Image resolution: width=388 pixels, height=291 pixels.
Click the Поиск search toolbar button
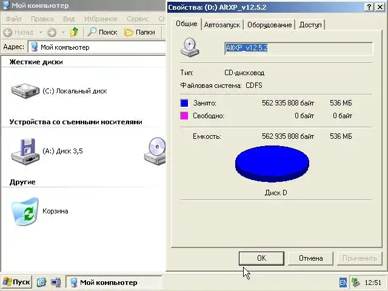(x=102, y=32)
